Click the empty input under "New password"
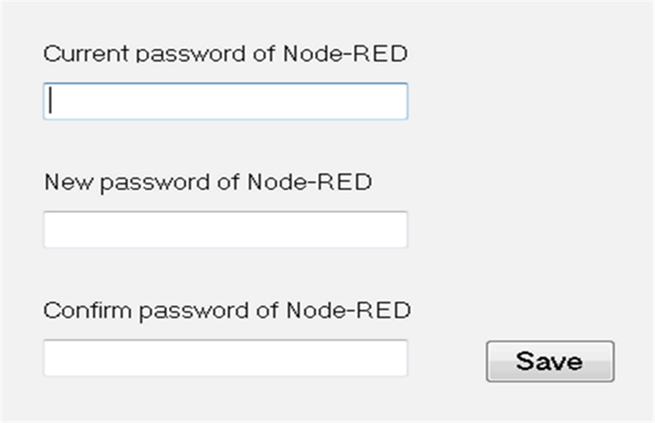The width and height of the screenshot is (655, 423). [x=225, y=229]
